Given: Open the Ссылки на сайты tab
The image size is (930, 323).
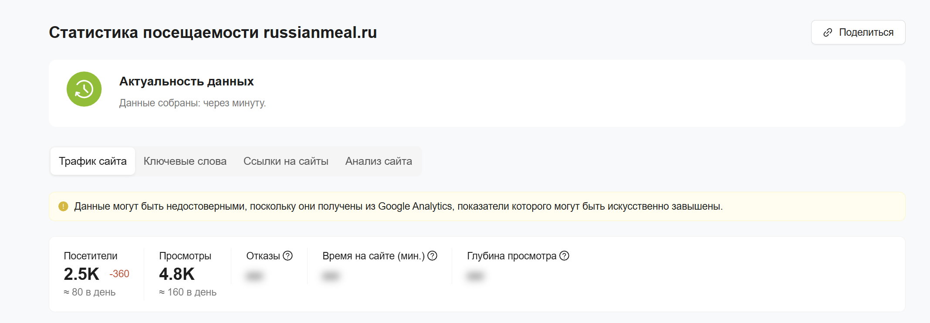Looking at the screenshot, I should 286,161.
